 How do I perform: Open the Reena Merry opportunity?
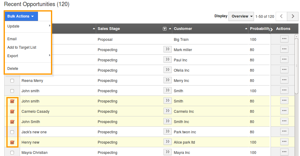(32, 81)
